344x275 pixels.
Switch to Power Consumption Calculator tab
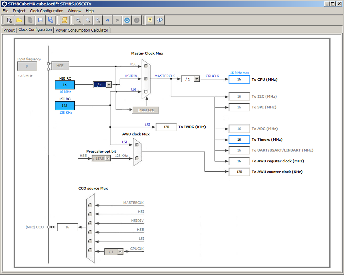click(x=82, y=30)
